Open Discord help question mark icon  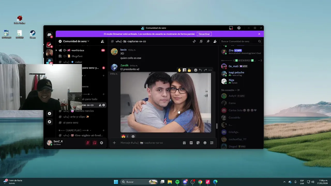tap(239, 28)
